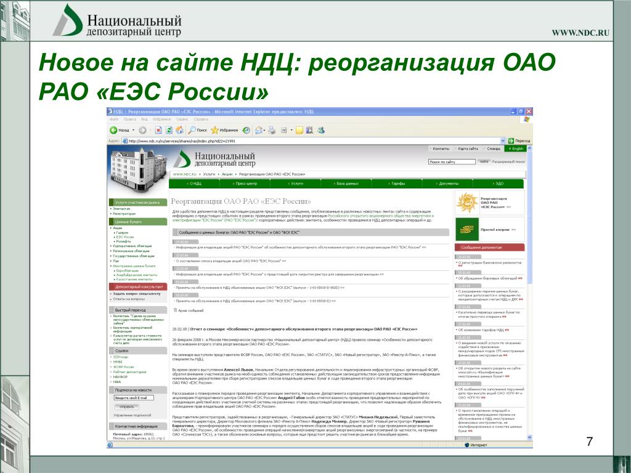Click the Mail envelope icon
631x473 pixels.
258,130
